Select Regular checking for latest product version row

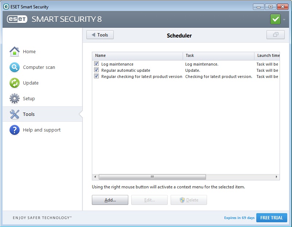[x=186, y=77]
